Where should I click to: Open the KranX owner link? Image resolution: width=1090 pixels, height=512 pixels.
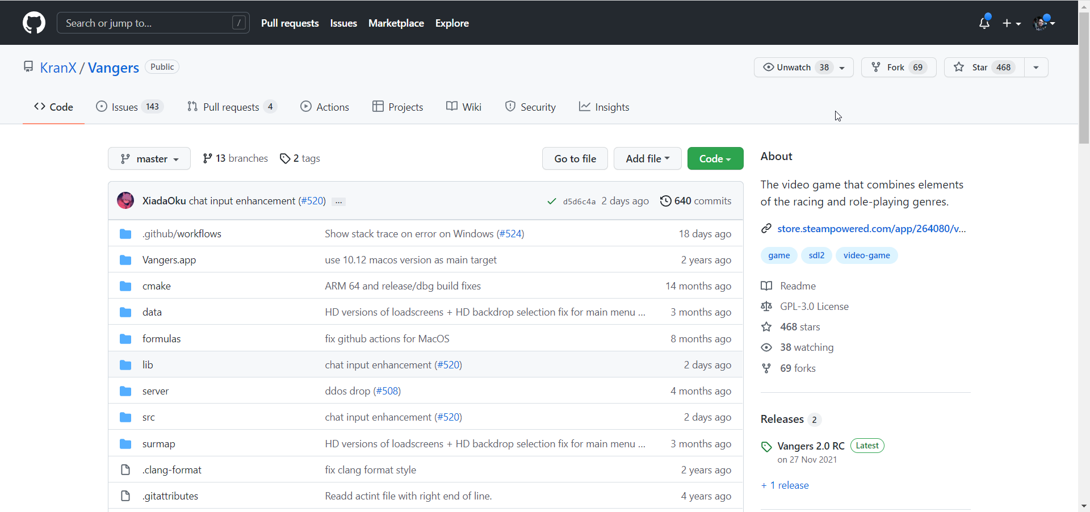tap(58, 68)
